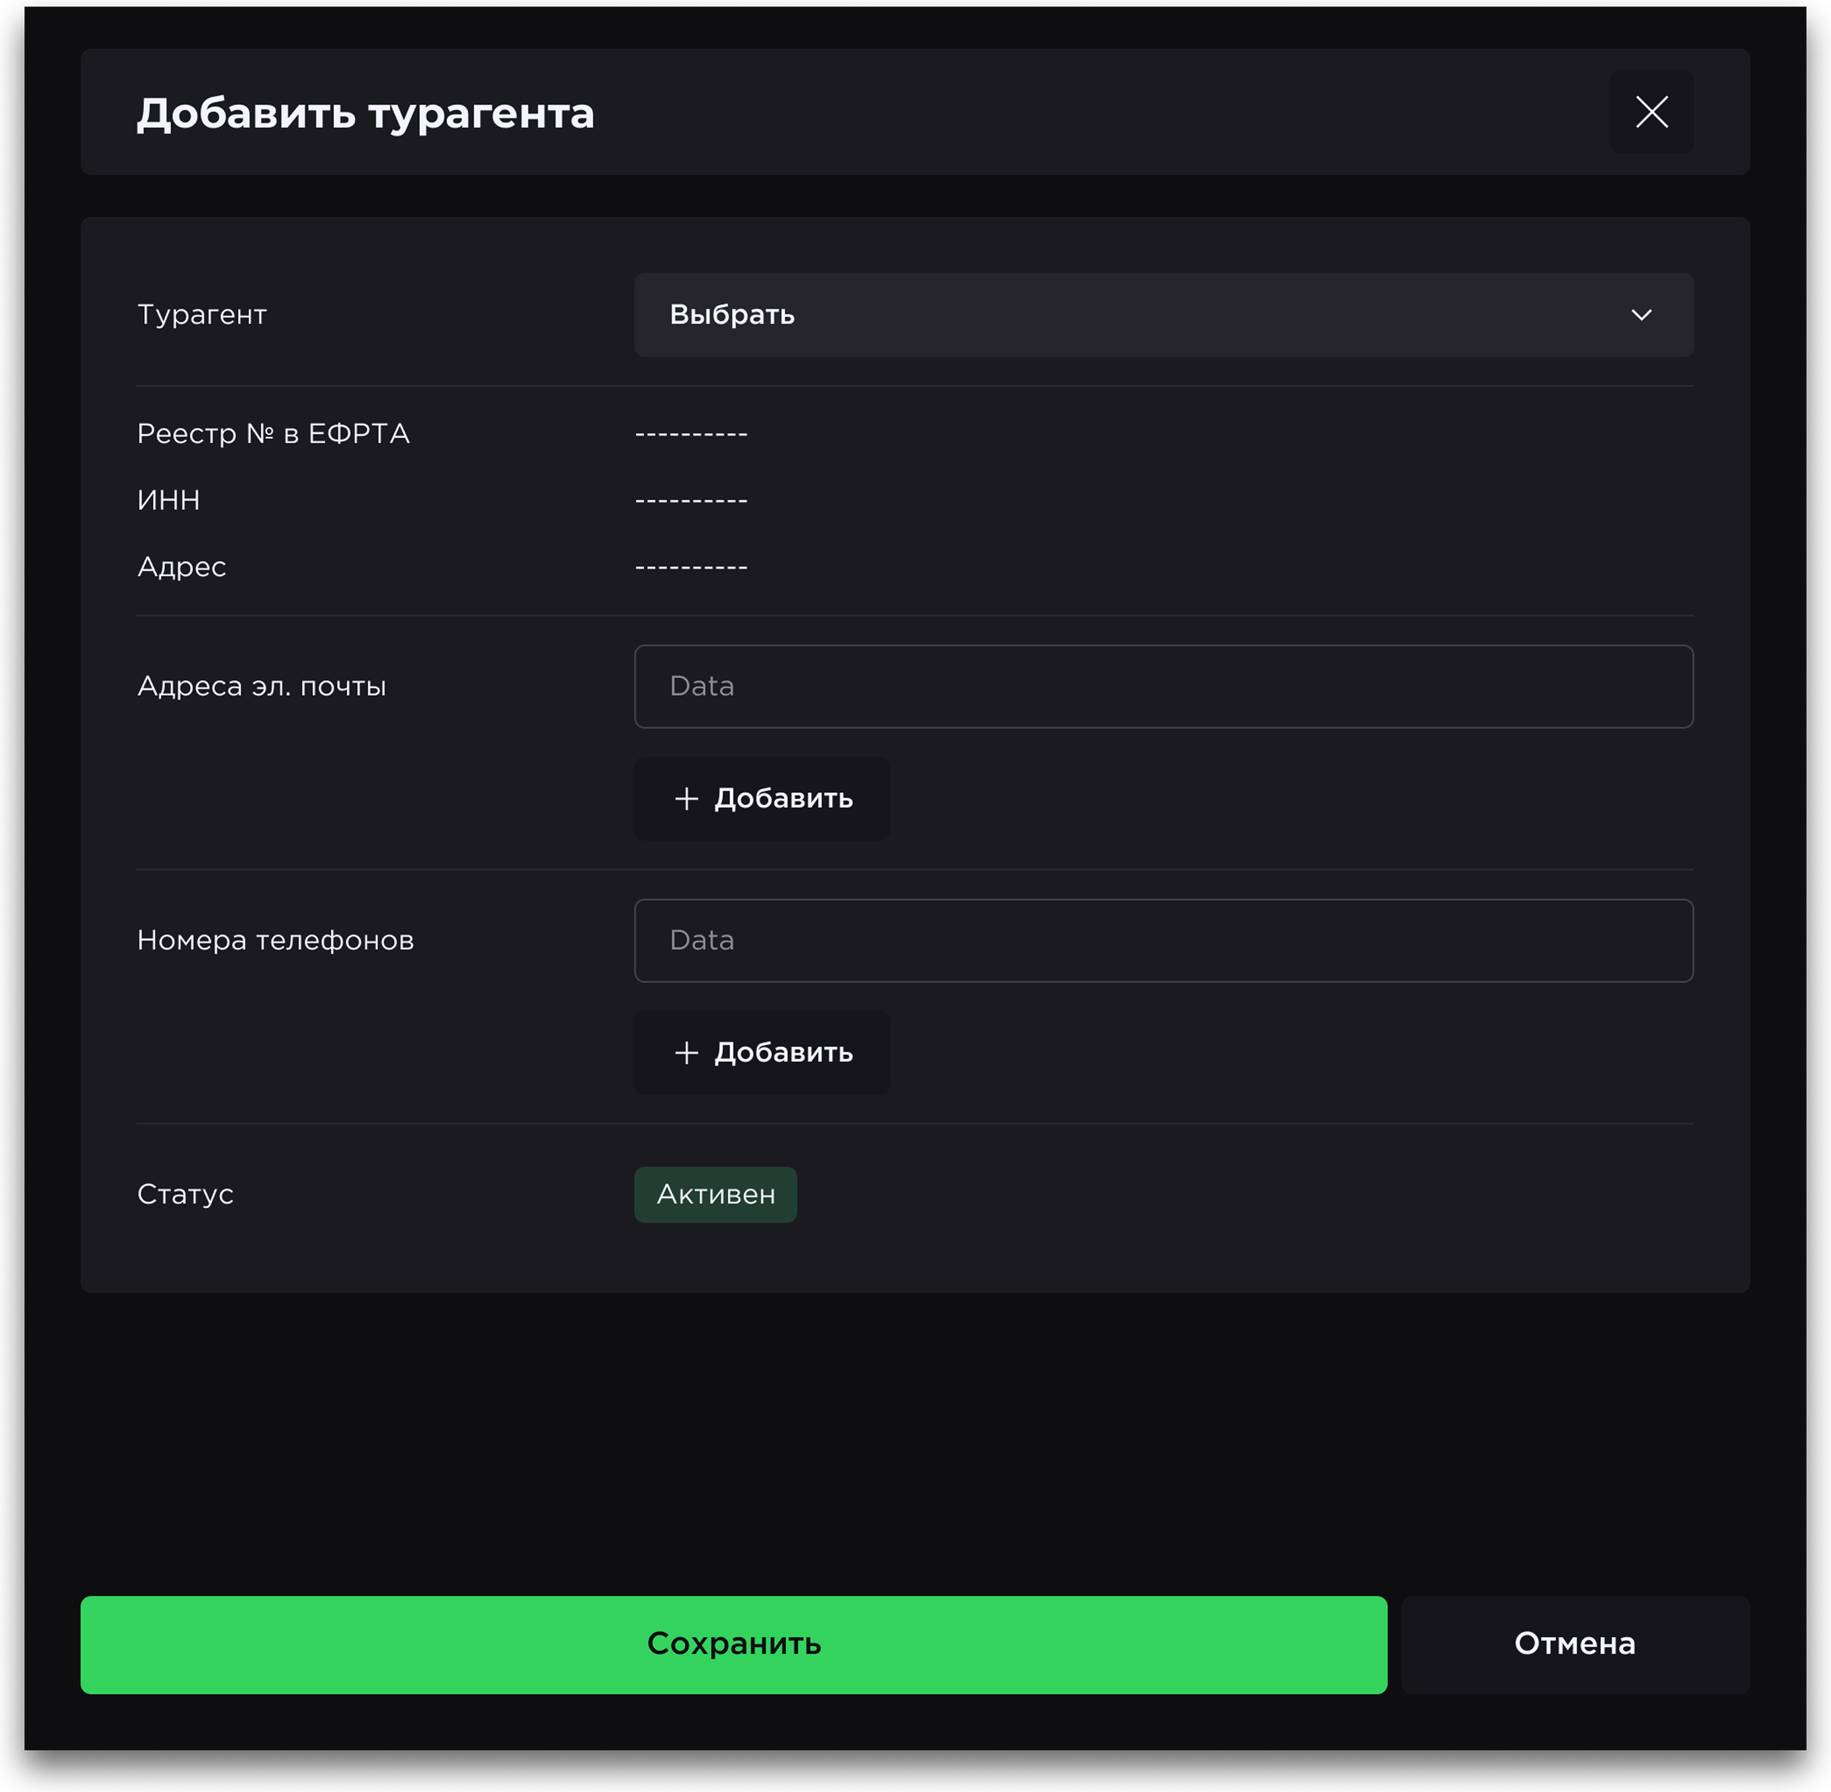The image size is (1831, 1792).
Task: Click the Реестр № в ЕФРТА value placeholder
Action: tap(692, 433)
